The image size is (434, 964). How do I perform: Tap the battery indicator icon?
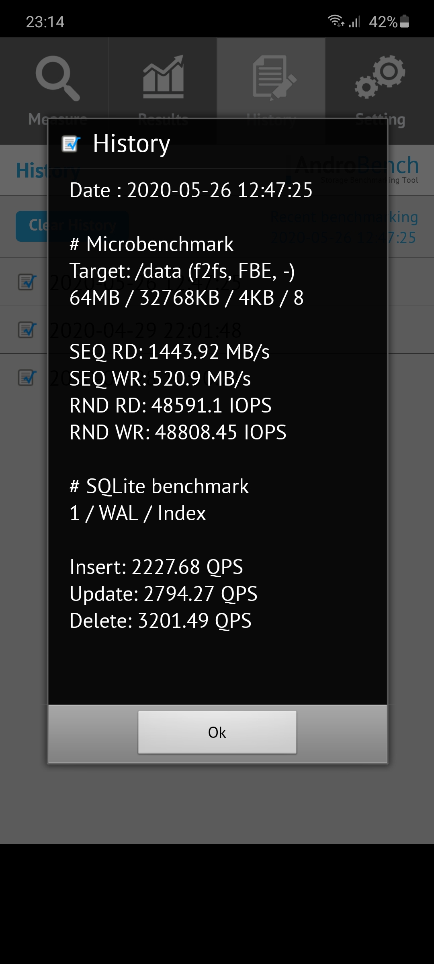click(x=405, y=21)
